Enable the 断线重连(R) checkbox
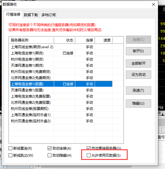 pos(10,148)
